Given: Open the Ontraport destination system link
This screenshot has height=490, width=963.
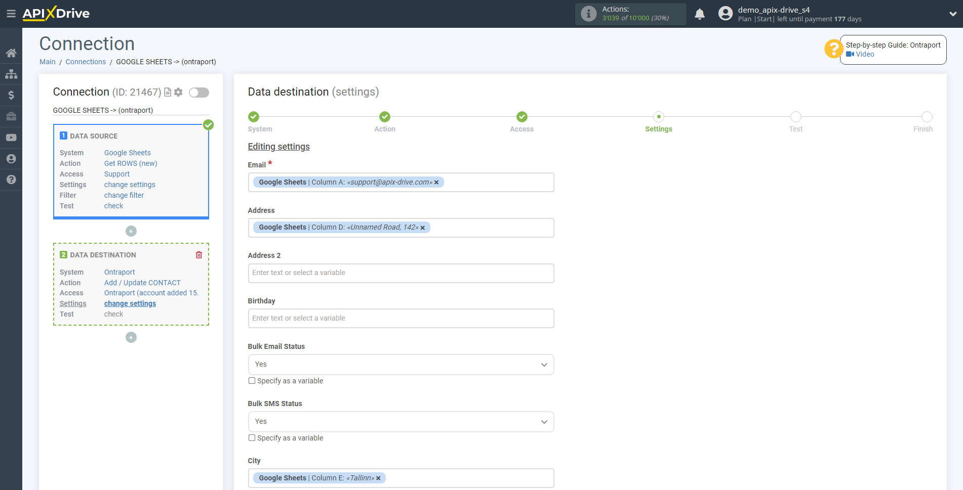Looking at the screenshot, I should [x=119, y=272].
